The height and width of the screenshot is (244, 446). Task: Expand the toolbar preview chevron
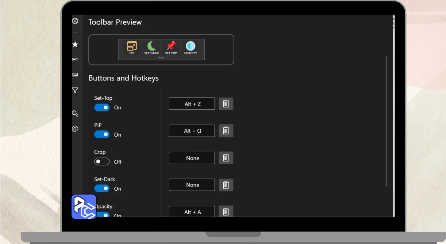point(161,58)
